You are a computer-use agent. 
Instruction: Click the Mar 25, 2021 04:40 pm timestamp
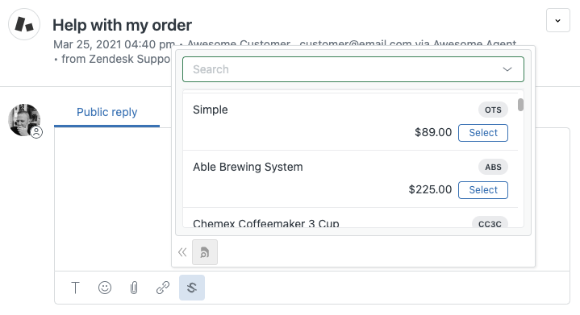pyautogui.click(x=114, y=44)
